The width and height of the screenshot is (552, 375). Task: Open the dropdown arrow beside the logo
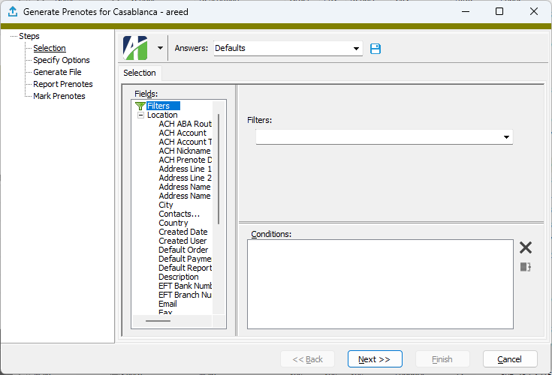coord(160,49)
